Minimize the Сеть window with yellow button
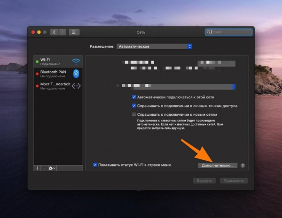The height and width of the screenshot is (218, 282). [x=39, y=32]
